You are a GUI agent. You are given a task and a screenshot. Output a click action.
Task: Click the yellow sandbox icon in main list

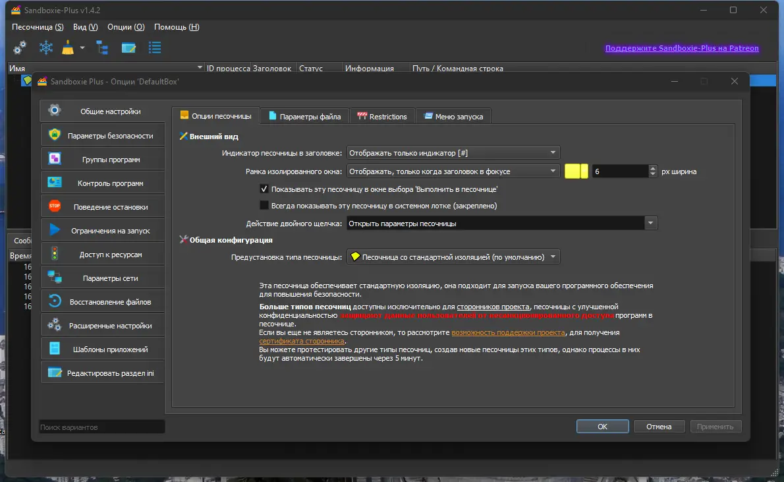tap(27, 80)
